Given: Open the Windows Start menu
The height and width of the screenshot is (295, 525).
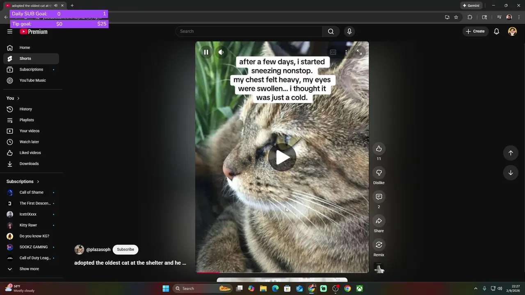Looking at the screenshot, I should click(x=166, y=288).
